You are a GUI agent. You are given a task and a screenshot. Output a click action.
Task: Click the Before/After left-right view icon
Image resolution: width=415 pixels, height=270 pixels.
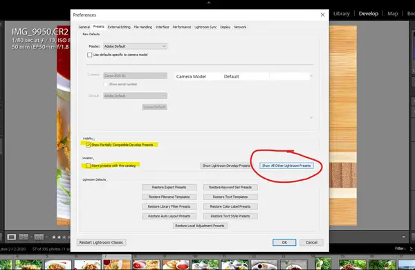[24, 237]
